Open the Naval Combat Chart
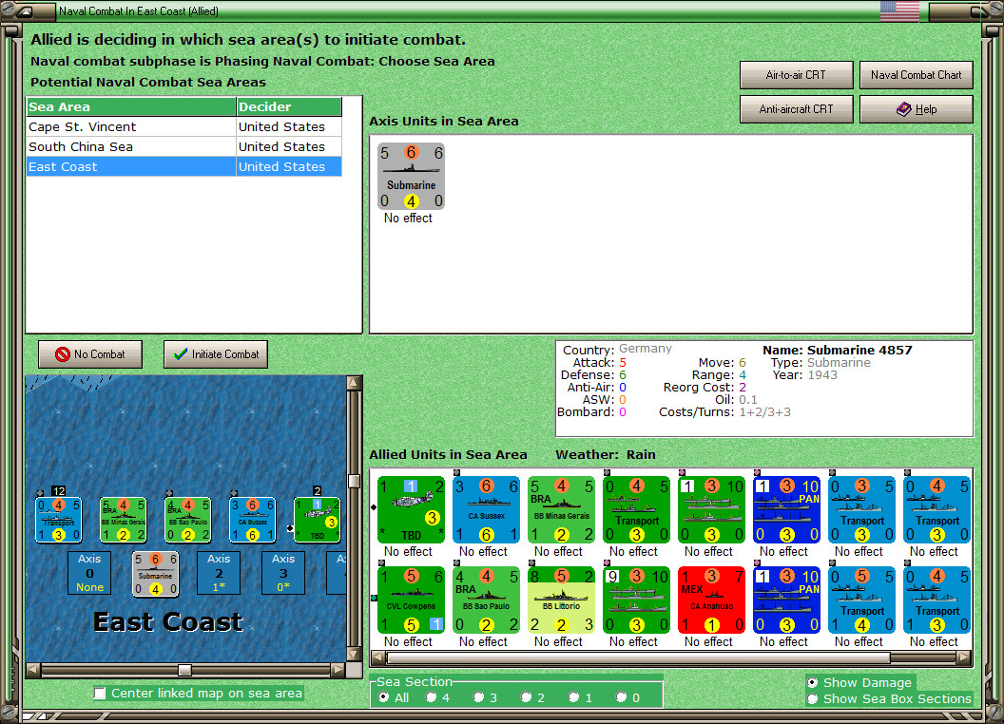This screenshot has width=1004, height=724. (x=916, y=75)
